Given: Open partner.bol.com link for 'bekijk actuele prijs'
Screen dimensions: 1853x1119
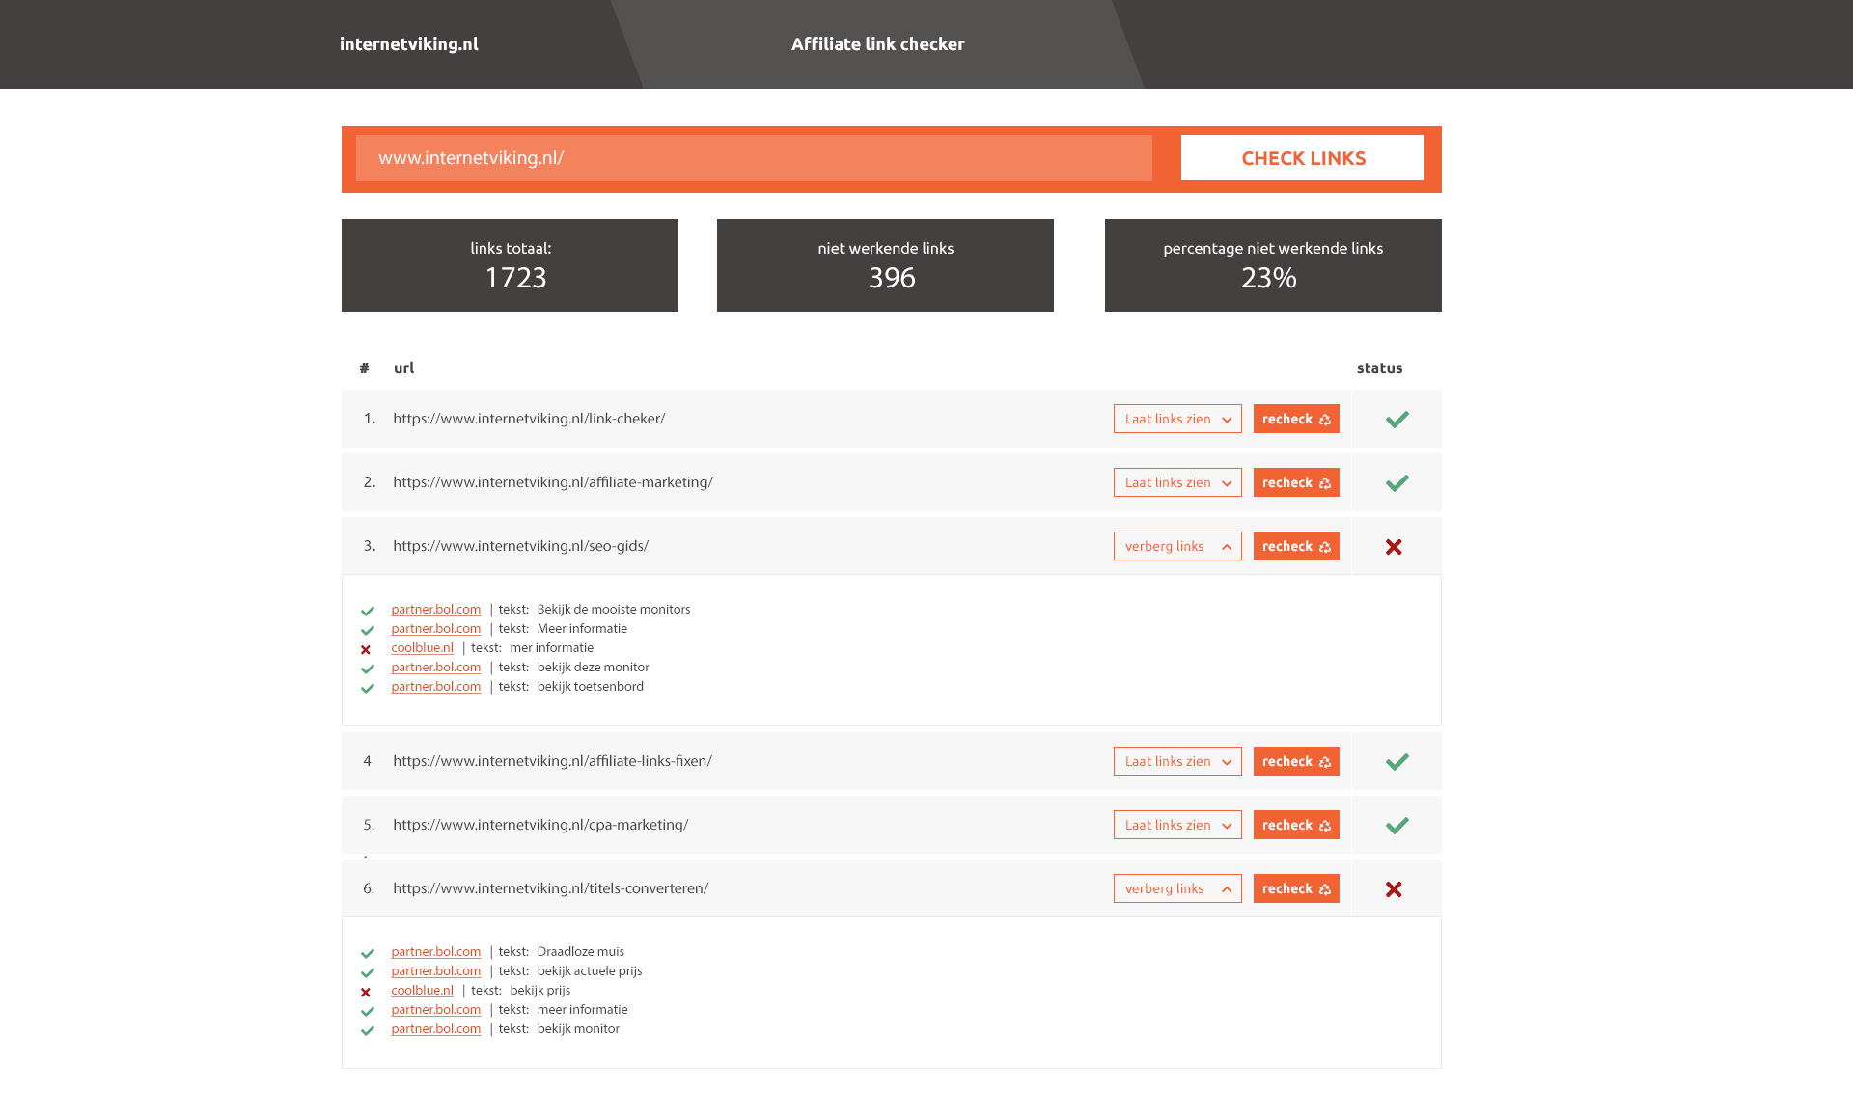Looking at the screenshot, I should (x=435, y=971).
